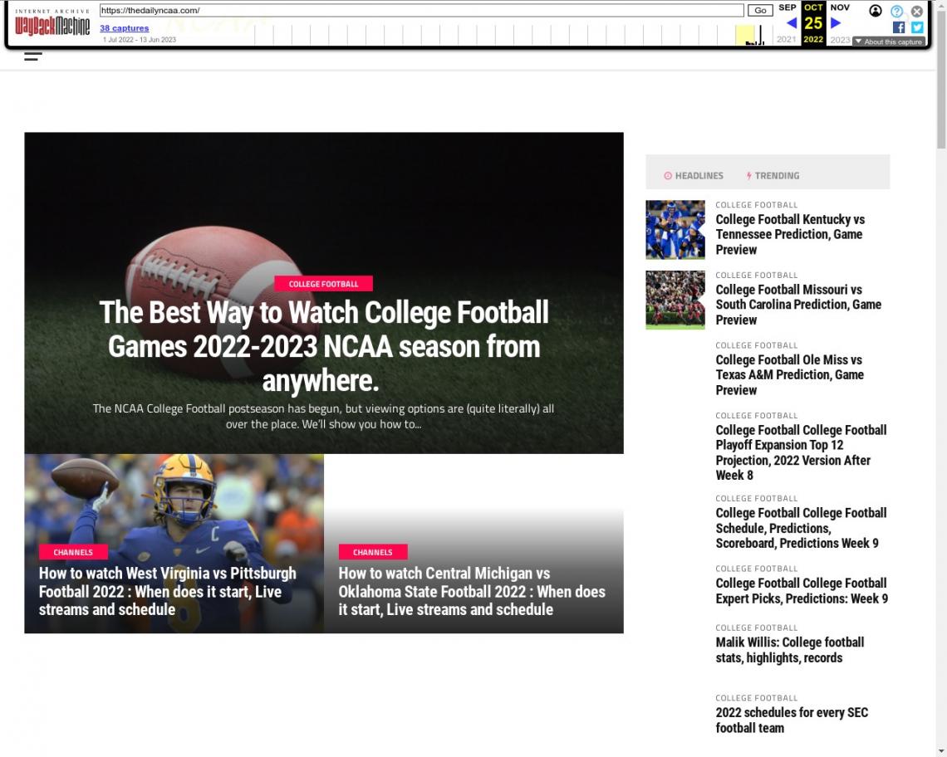Open Malik Willis stats, highlights article
947x757 pixels.
(790, 650)
